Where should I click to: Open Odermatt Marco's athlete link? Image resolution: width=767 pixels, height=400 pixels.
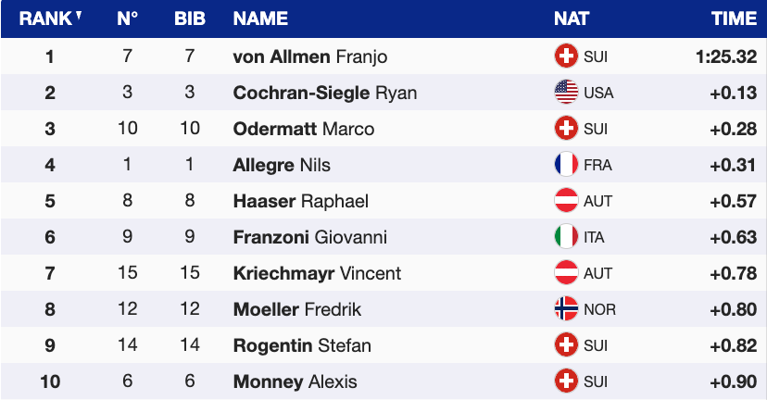point(304,129)
